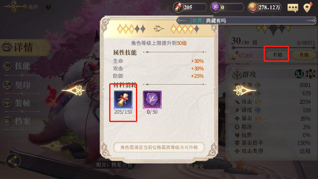318x179 pixels.
Task: Click the 升级 level up button
Action: click(304, 55)
